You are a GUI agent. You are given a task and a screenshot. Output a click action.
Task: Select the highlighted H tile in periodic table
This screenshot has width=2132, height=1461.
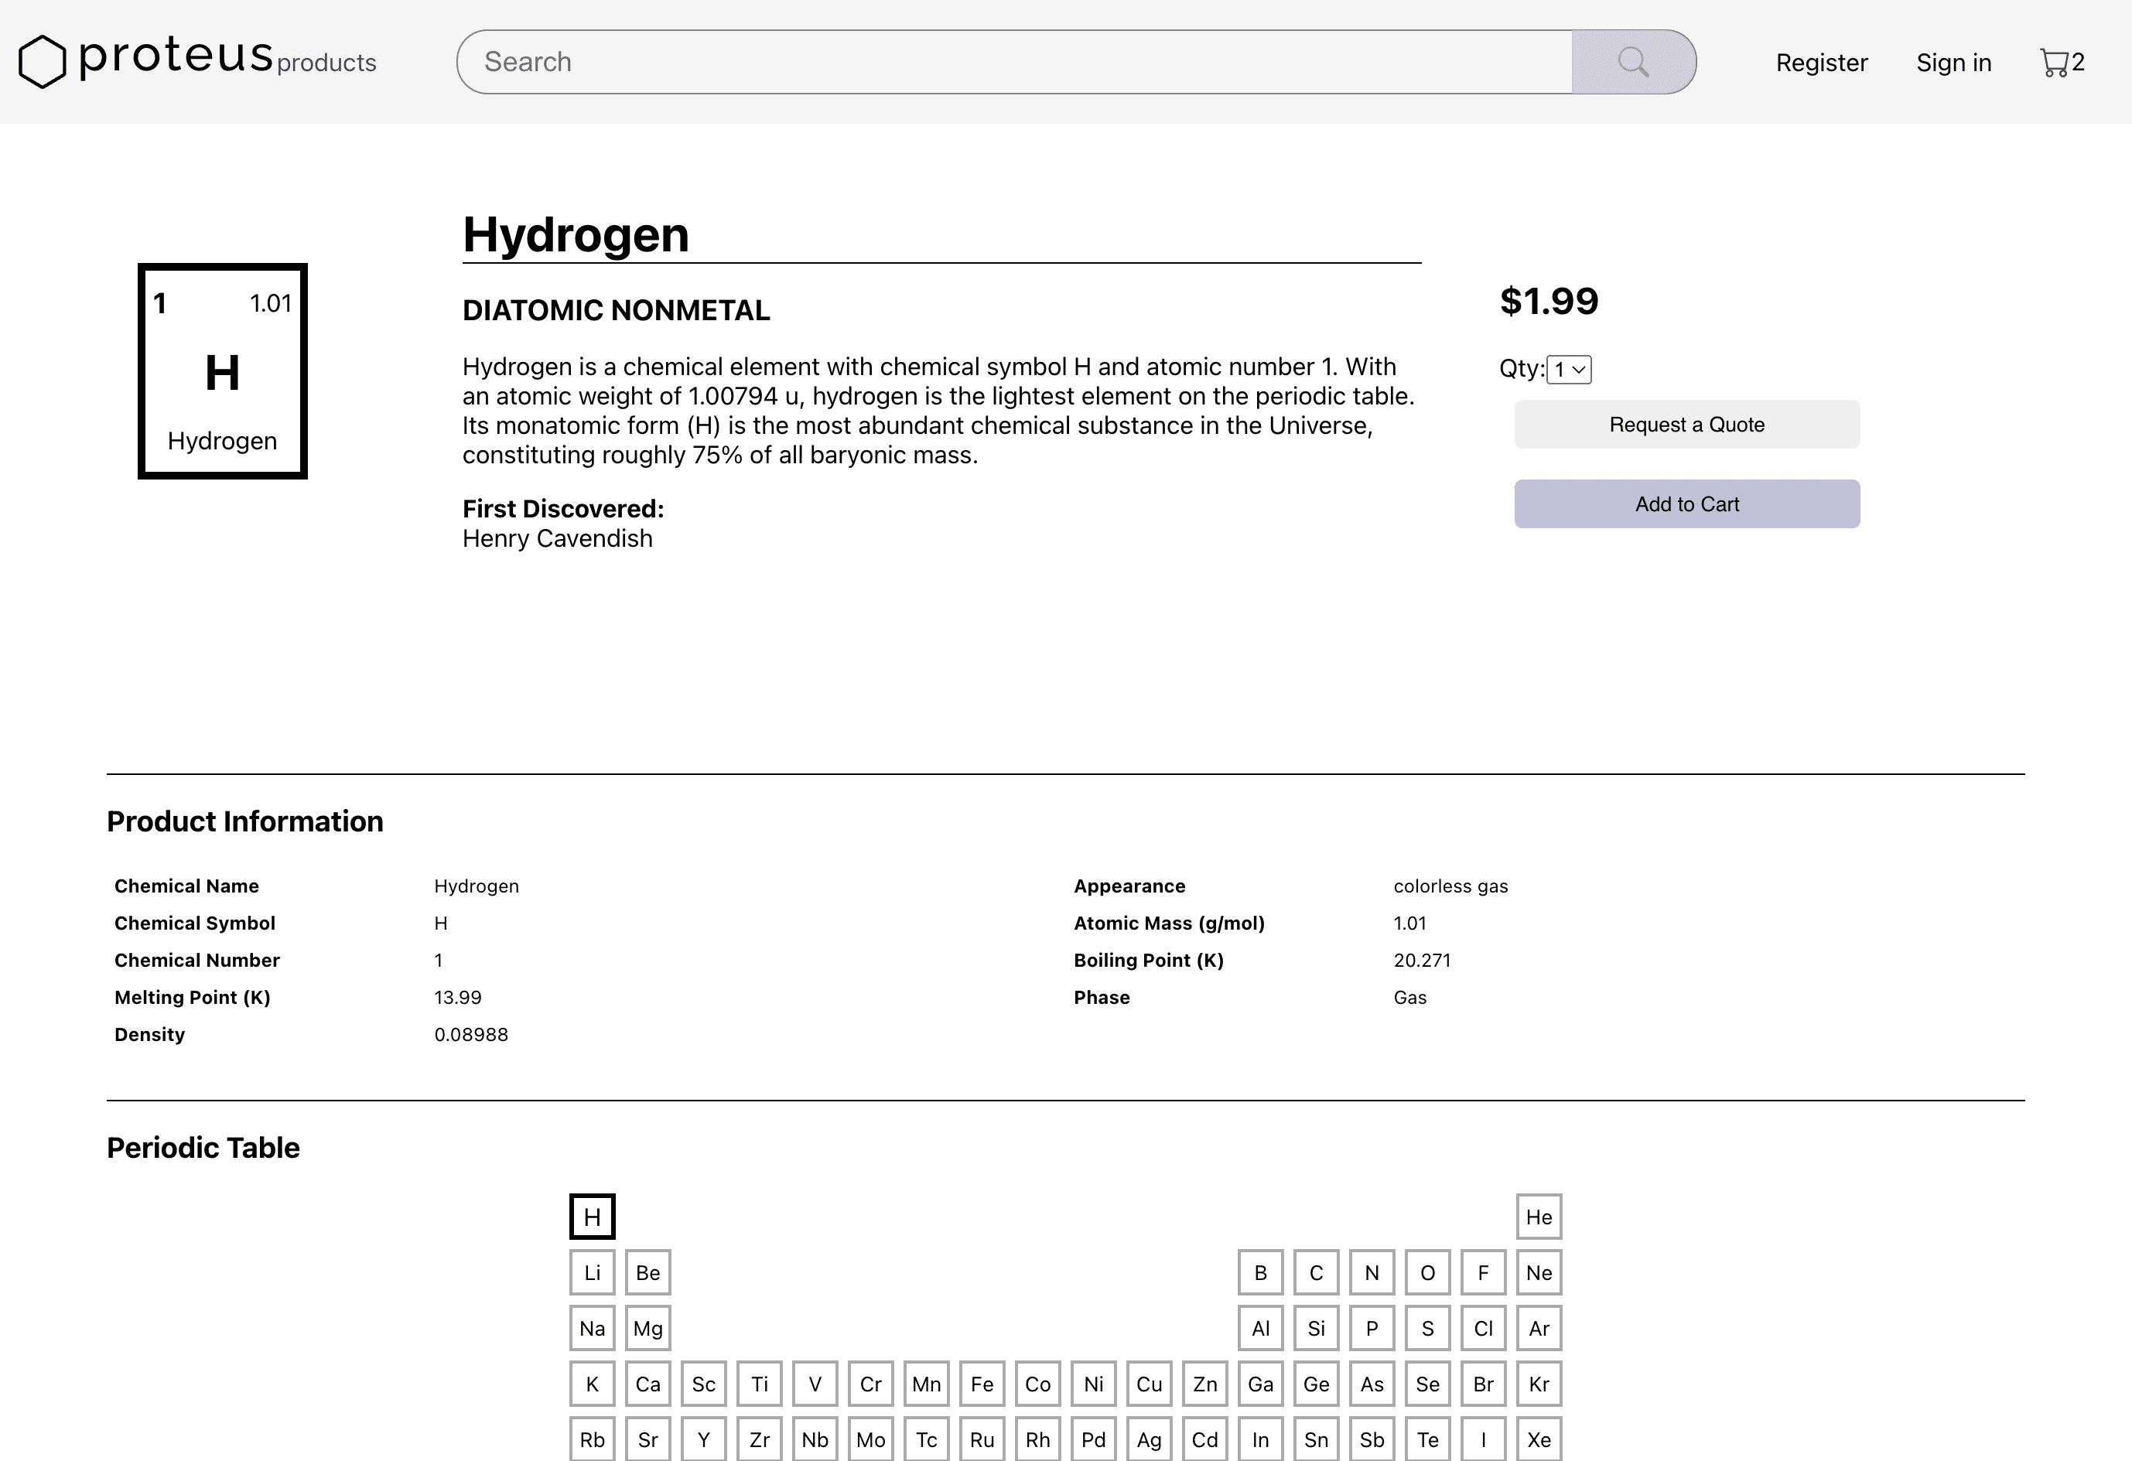click(x=592, y=1217)
